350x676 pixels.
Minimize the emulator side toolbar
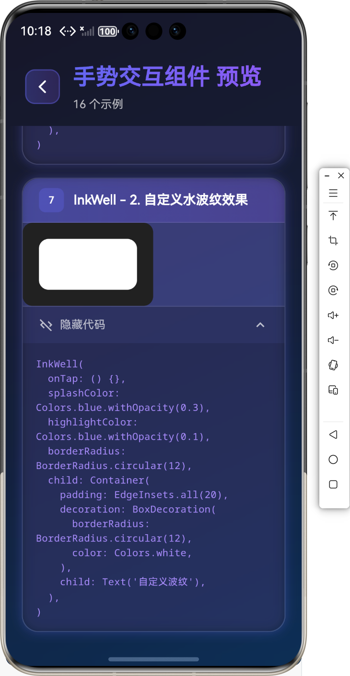tap(327, 176)
